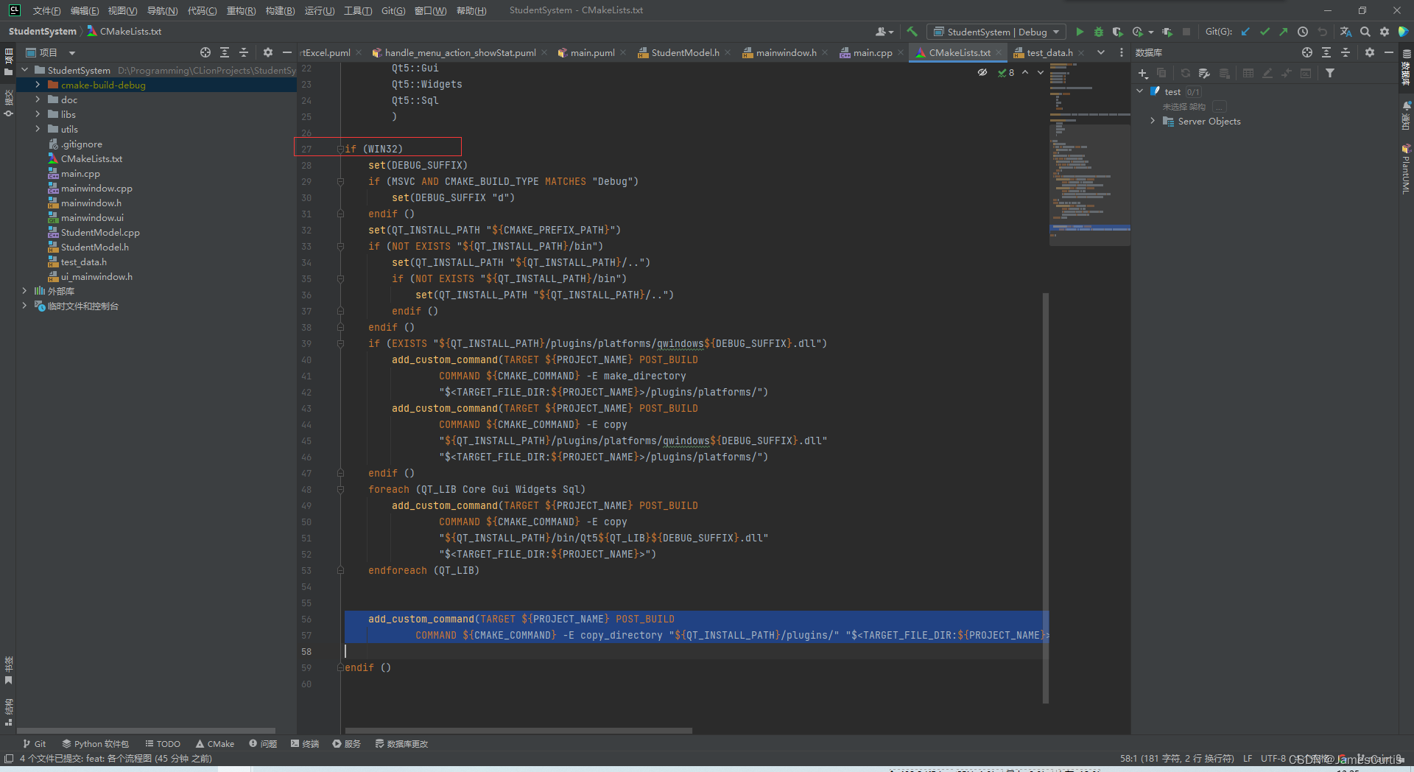Open the 构建(B) menu
1414x772 pixels.
coord(280,10)
